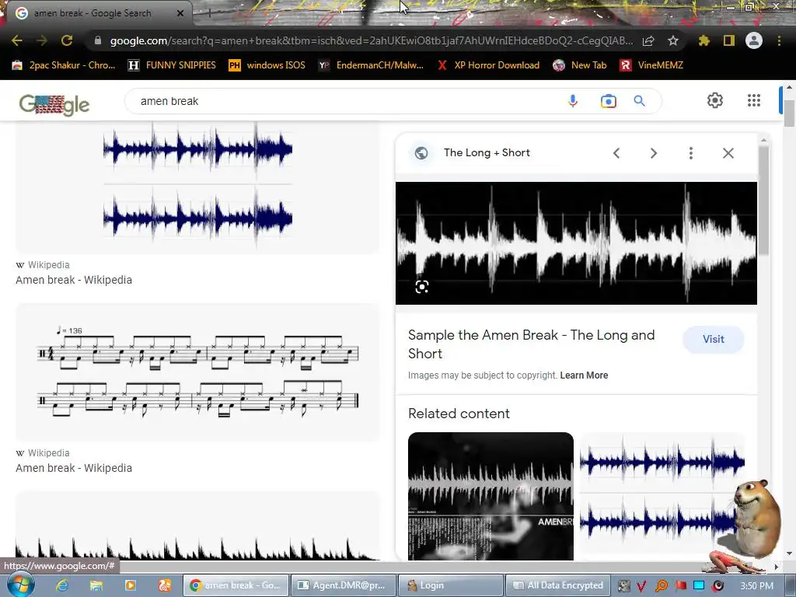Switch to All Data Encrypted taskbar window

(x=557, y=585)
